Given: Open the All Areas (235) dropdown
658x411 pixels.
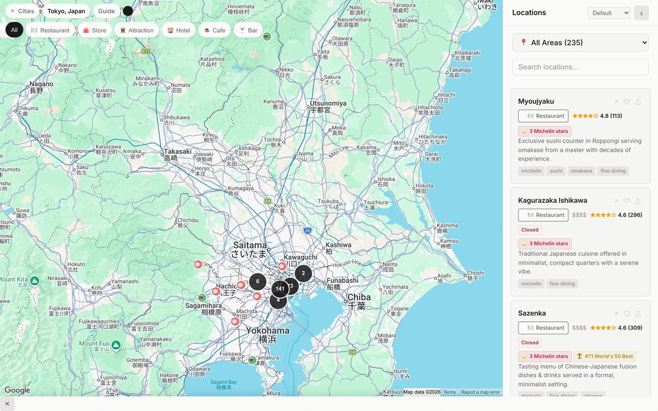Looking at the screenshot, I should pos(580,42).
